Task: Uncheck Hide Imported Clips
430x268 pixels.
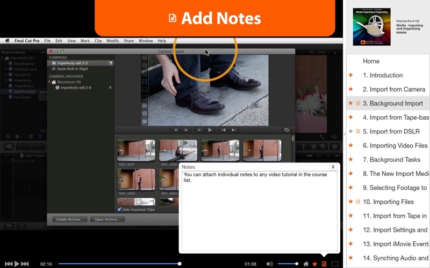Action: (119, 210)
